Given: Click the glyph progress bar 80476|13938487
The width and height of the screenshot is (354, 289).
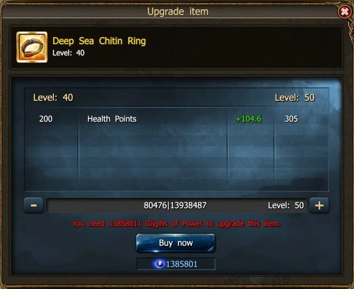Looking at the screenshot, I should tap(177, 205).
